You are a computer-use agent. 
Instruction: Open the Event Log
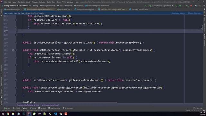(x=198, y=108)
